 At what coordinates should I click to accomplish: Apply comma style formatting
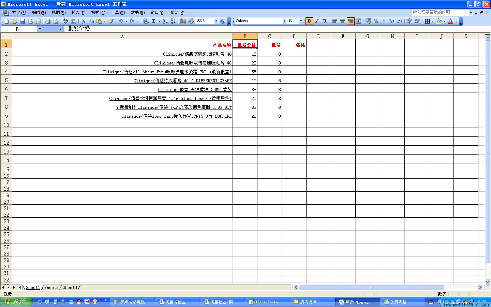384,21
